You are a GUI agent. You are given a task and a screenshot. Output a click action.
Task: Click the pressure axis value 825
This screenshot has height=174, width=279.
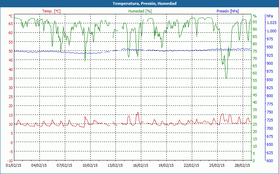(x=270, y=88)
